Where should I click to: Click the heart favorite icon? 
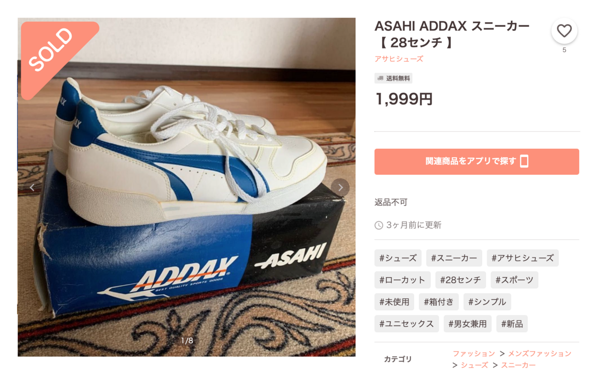pyautogui.click(x=564, y=31)
